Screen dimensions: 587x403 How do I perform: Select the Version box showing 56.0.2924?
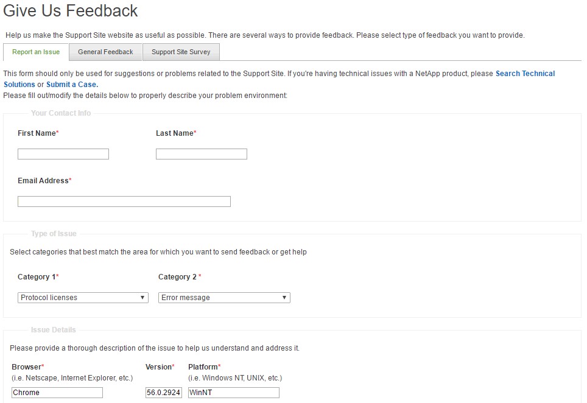click(x=164, y=393)
